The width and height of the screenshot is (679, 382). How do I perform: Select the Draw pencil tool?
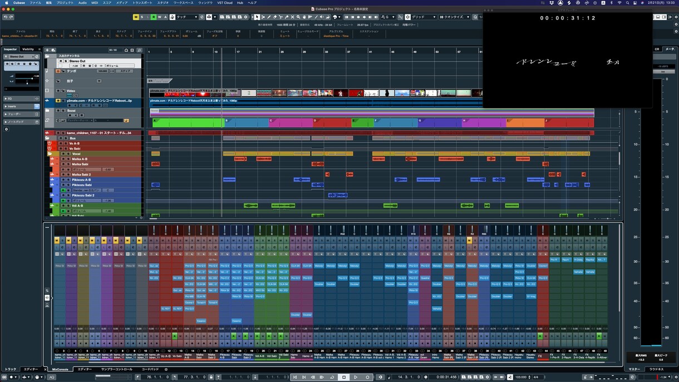pos(269,17)
